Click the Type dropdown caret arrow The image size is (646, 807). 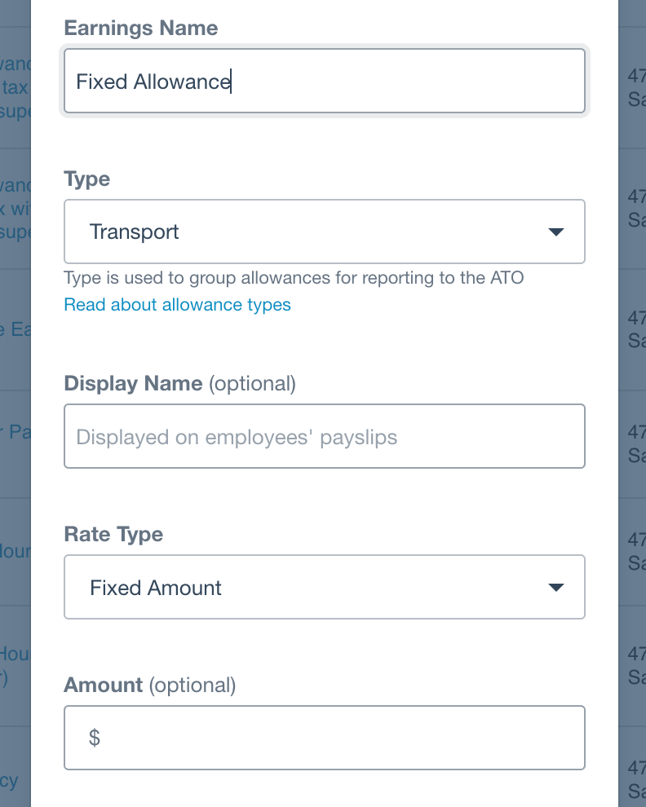(x=556, y=232)
